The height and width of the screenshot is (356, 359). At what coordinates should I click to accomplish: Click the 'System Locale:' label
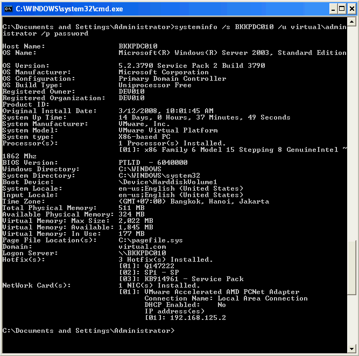pyautogui.click(x=32, y=189)
